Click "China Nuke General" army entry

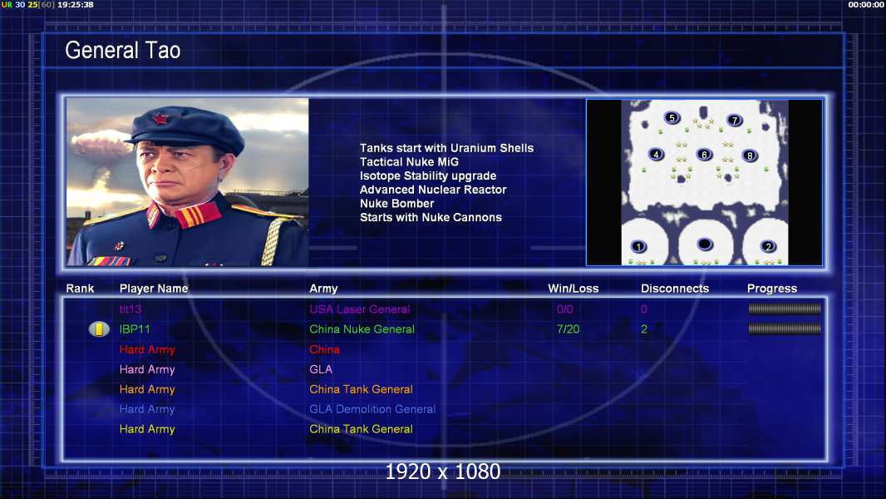tap(362, 329)
